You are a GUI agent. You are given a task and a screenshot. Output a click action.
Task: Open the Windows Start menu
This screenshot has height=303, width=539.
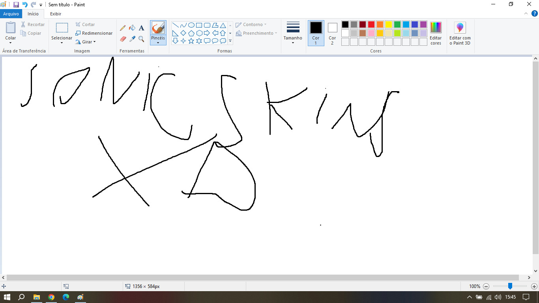(7, 297)
